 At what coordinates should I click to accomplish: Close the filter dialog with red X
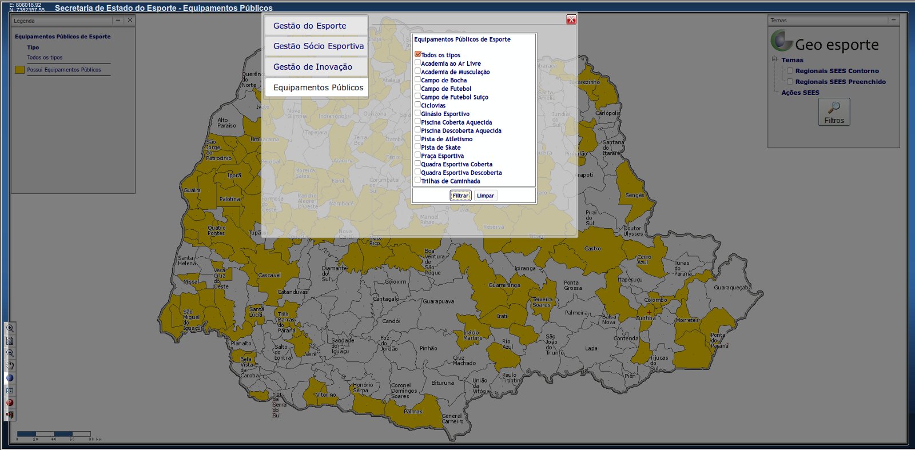tap(571, 20)
